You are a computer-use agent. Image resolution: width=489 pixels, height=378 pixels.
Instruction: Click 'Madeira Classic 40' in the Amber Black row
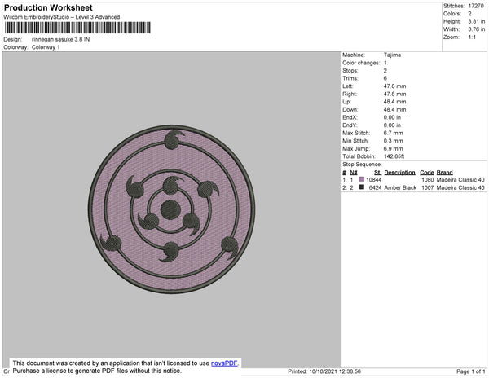[x=460, y=187]
